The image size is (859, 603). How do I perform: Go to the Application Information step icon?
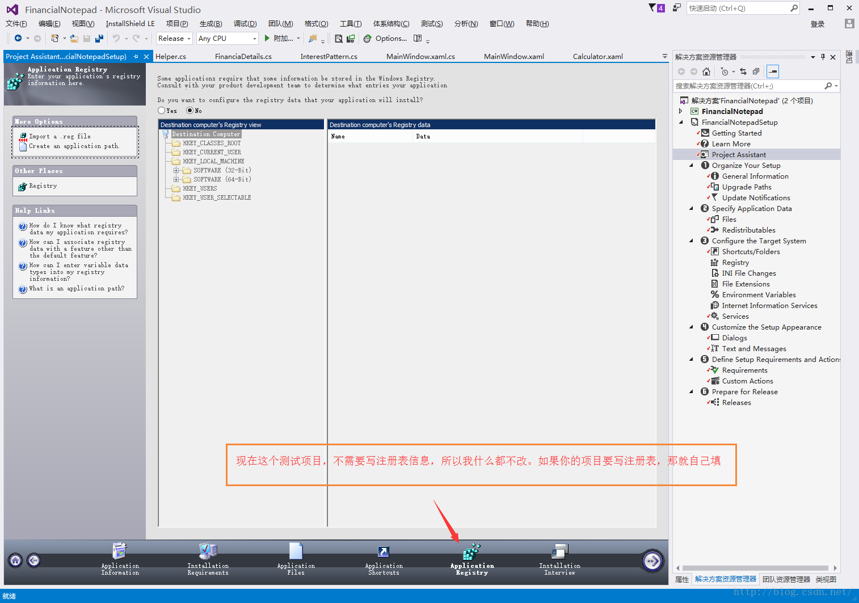[120, 551]
